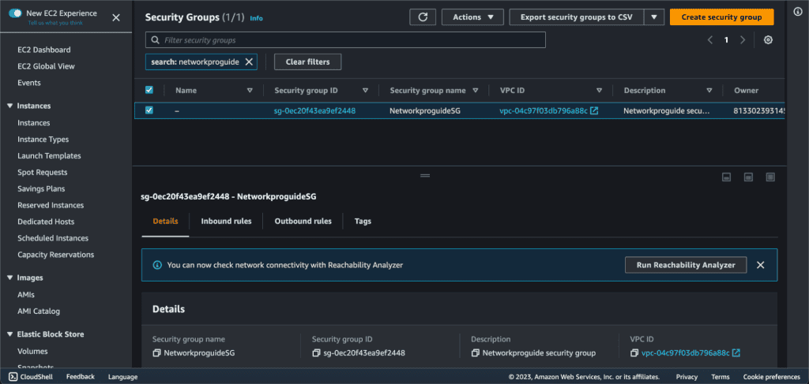Image resolution: width=809 pixels, height=384 pixels.
Task: Open Volumes under Elastic Block Store
Action: point(32,352)
